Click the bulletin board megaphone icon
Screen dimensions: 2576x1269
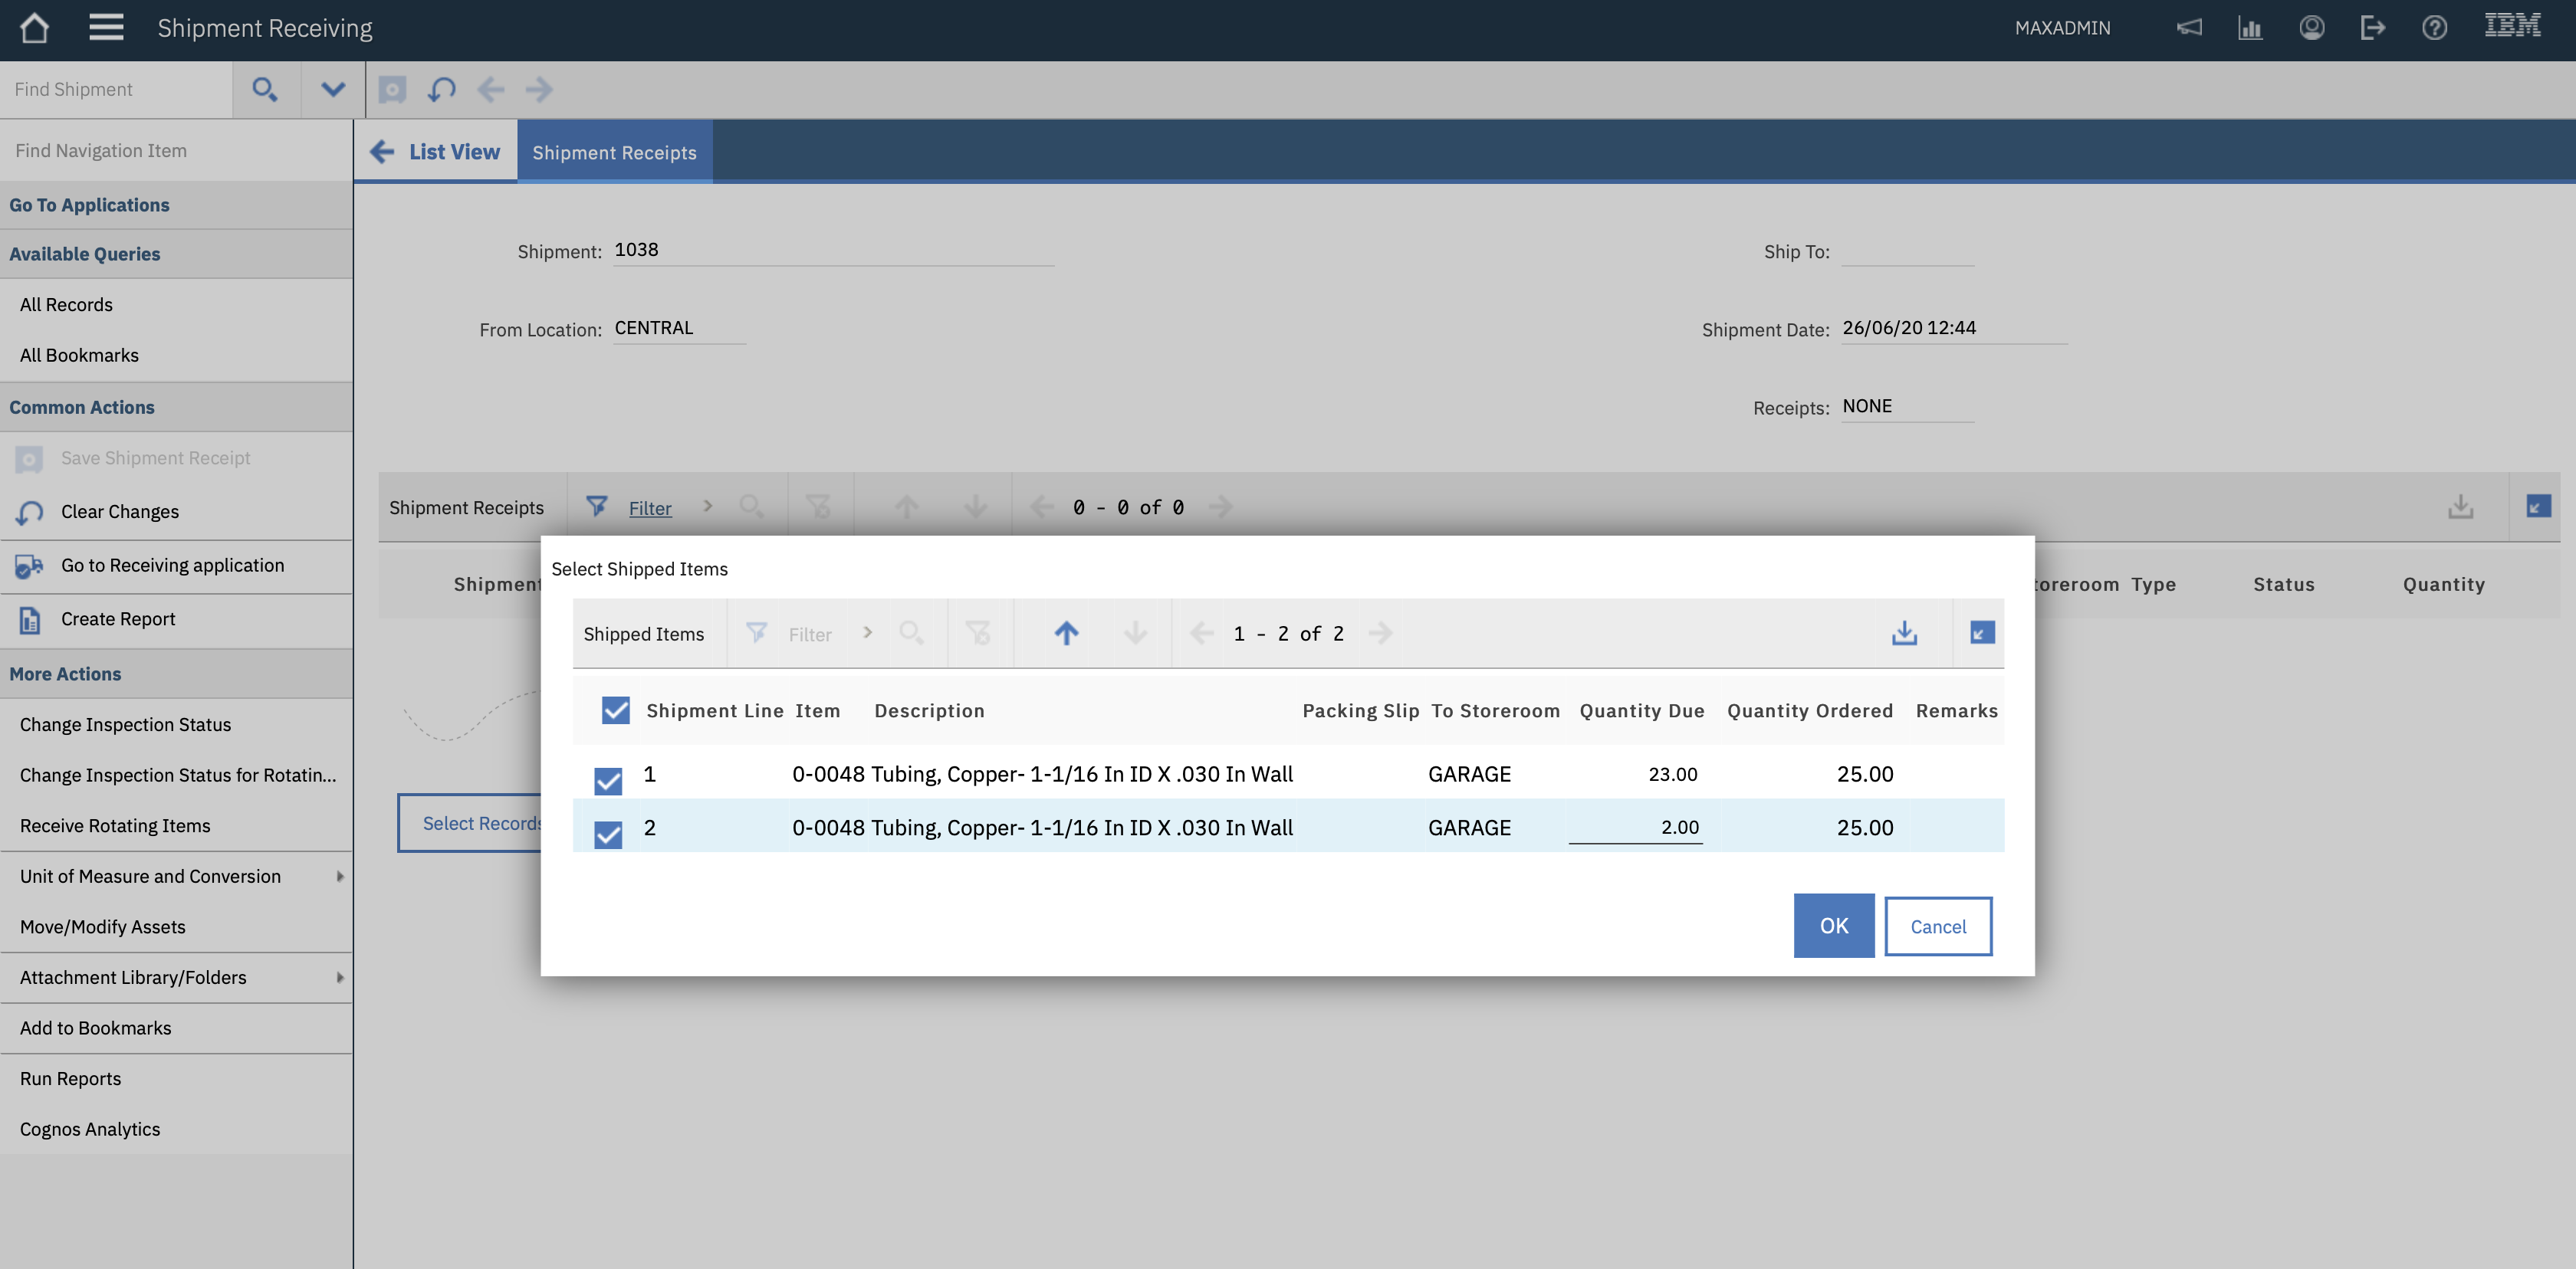tap(2189, 28)
